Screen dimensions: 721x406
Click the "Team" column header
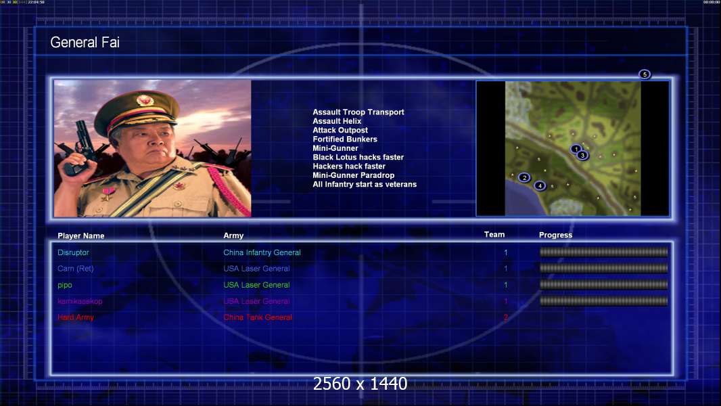pyautogui.click(x=494, y=235)
